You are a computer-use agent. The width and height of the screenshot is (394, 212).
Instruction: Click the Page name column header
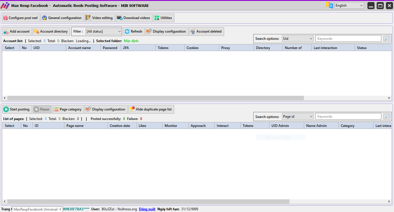click(x=86, y=126)
